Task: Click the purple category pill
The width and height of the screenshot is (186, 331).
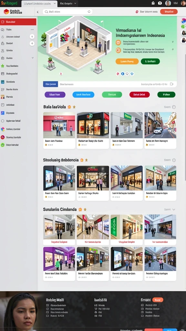Action: 55,95
